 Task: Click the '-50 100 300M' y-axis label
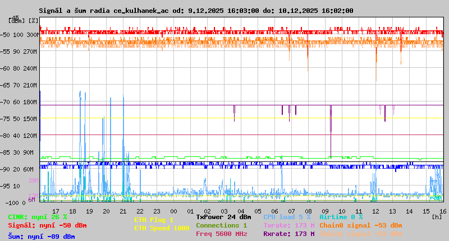pos(20,35)
